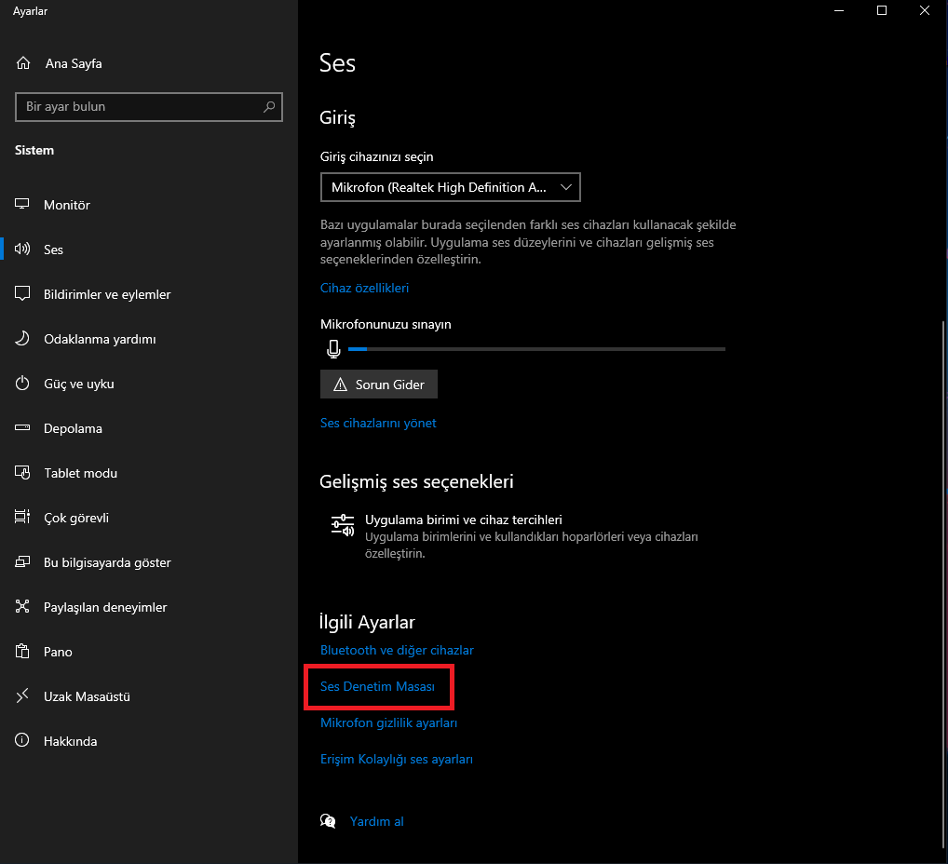Click the Depolama storage icon

pos(21,428)
